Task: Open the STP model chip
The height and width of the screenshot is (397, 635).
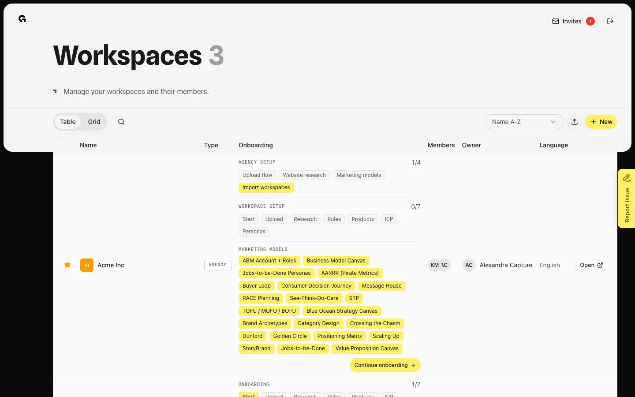Action: pos(354,298)
